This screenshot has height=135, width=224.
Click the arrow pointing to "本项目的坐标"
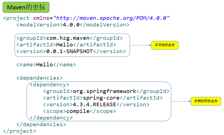[x=141, y=45]
